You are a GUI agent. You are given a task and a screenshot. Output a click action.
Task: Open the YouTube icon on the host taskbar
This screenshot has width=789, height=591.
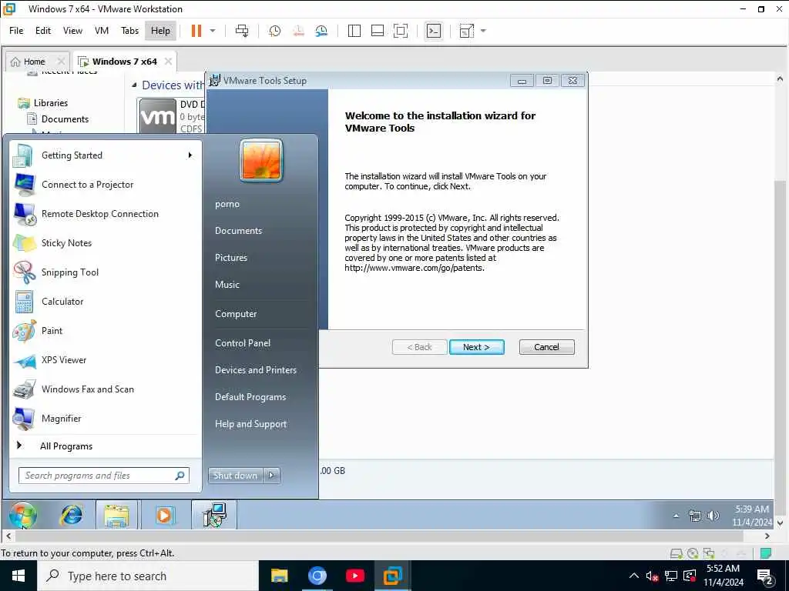(x=354, y=576)
